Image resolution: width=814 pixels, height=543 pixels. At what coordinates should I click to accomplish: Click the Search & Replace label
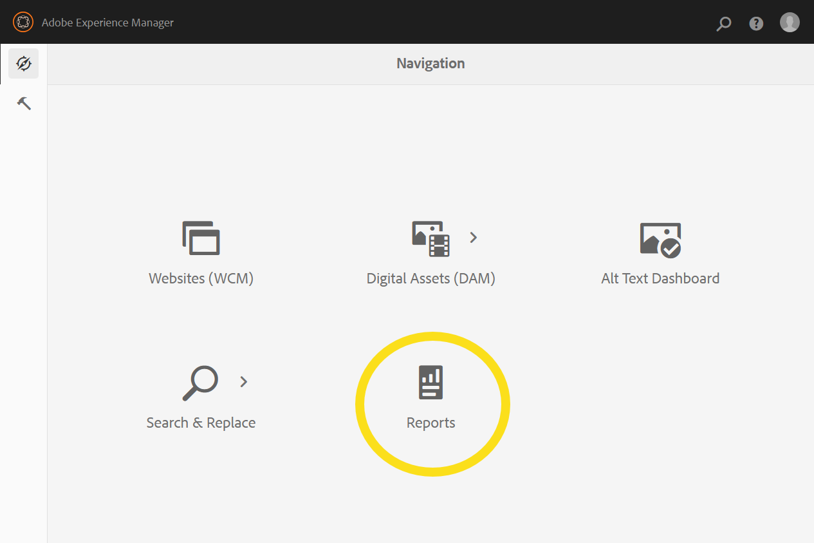[x=201, y=423]
